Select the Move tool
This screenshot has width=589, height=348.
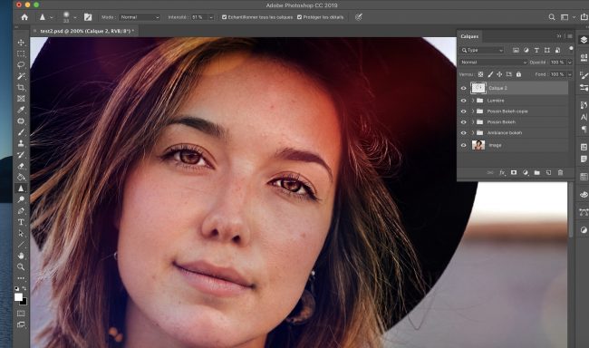21,43
